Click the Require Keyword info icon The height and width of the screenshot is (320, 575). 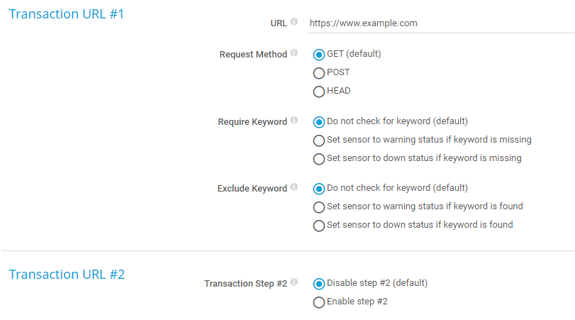point(294,121)
